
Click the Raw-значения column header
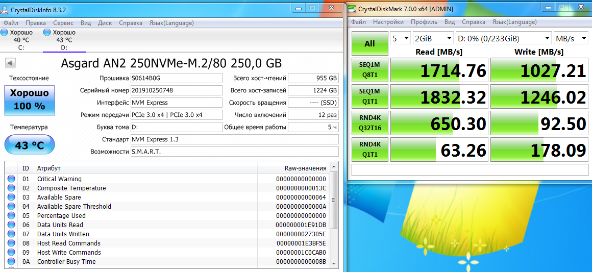coord(293,168)
